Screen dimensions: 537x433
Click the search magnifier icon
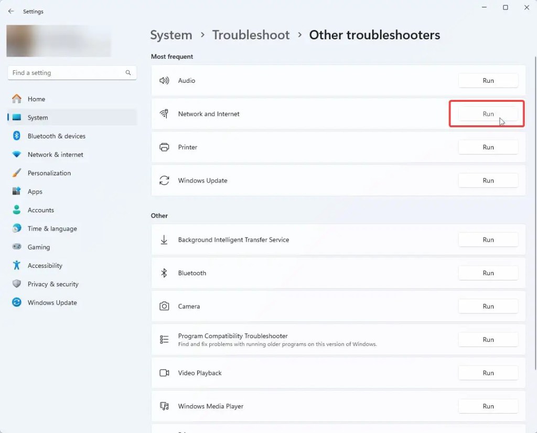pyautogui.click(x=128, y=73)
